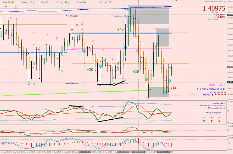
Task: Click the blue M15 up arrow for EURAUD
Action: click(212, 95)
